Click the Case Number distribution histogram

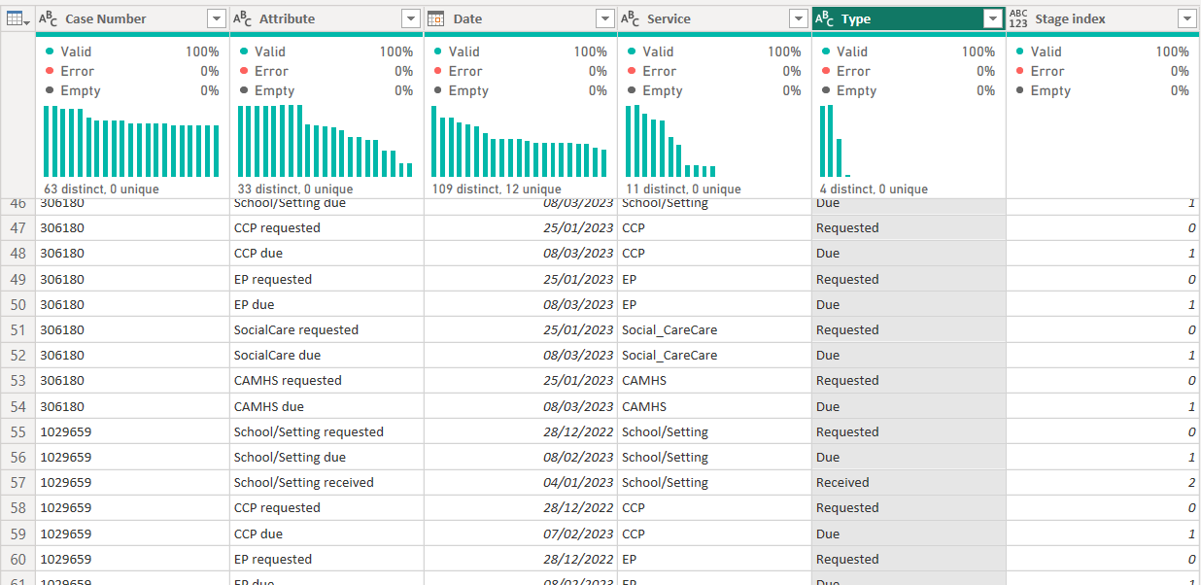tap(131, 141)
